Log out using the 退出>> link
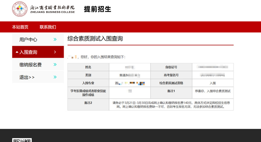This screenshot has height=142, width=261. [x=27, y=77]
